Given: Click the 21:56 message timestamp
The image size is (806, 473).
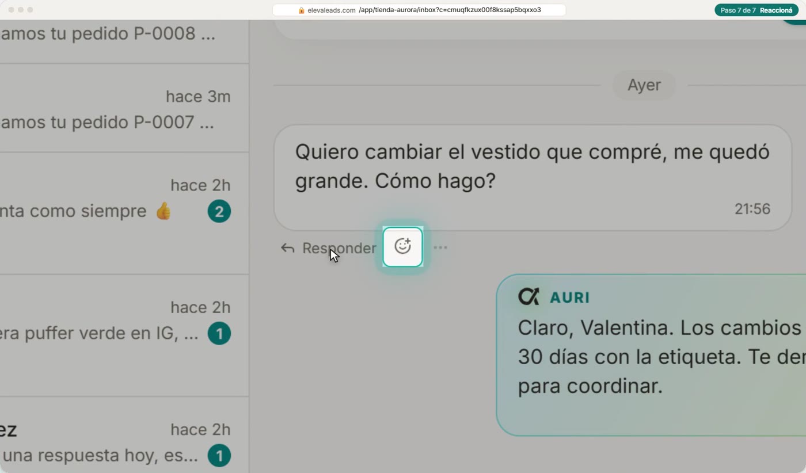Looking at the screenshot, I should coord(752,209).
